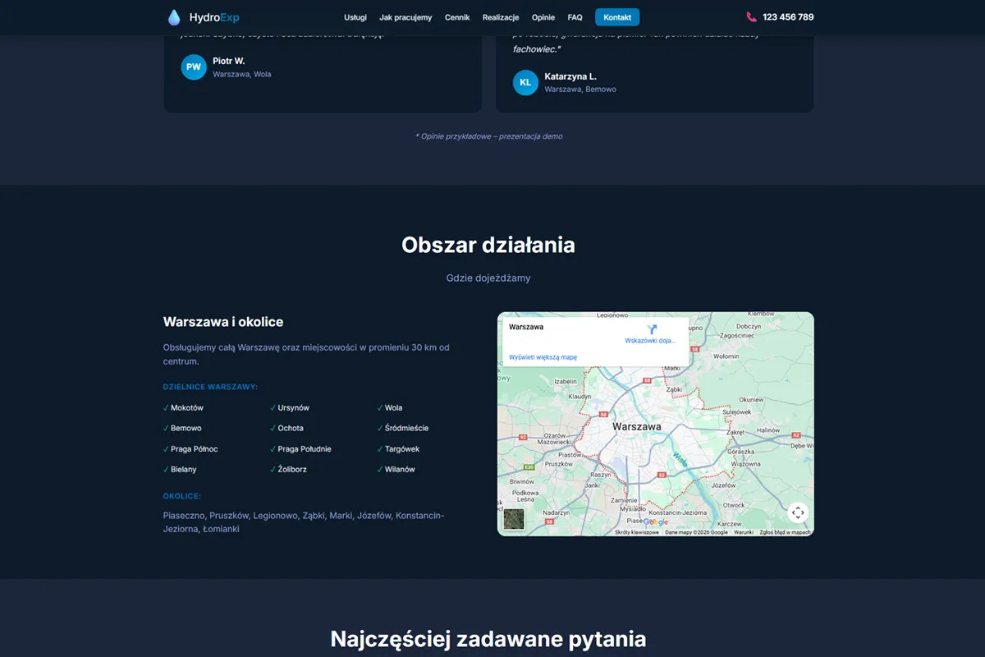Click the Otwock label on the map

coord(733,505)
